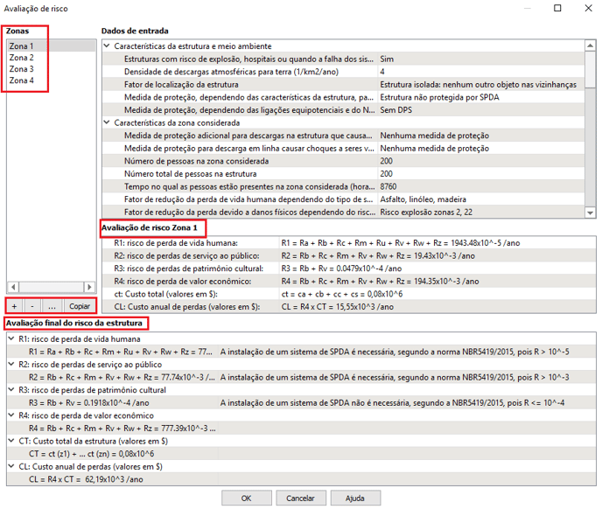Collapse the Características da zona considerada section
Image resolution: width=602 pixels, height=509 pixels.
[x=108, y=123]
